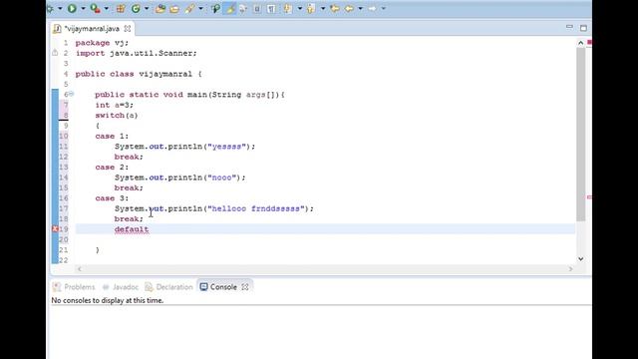Click the horizontal scroll right arrow
The height and width of the screenshot is (359, 638).
coord(570,268)
